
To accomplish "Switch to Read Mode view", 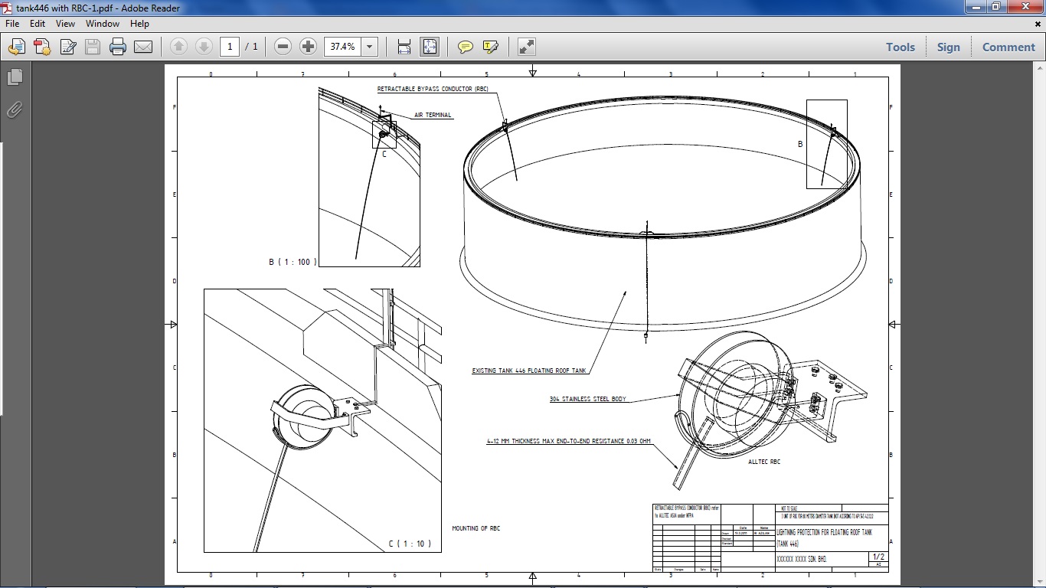I will [x=526, y=47].
